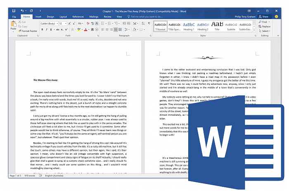Apply the Heading 1 style
The image size is (289, 191).
(189, 26)
